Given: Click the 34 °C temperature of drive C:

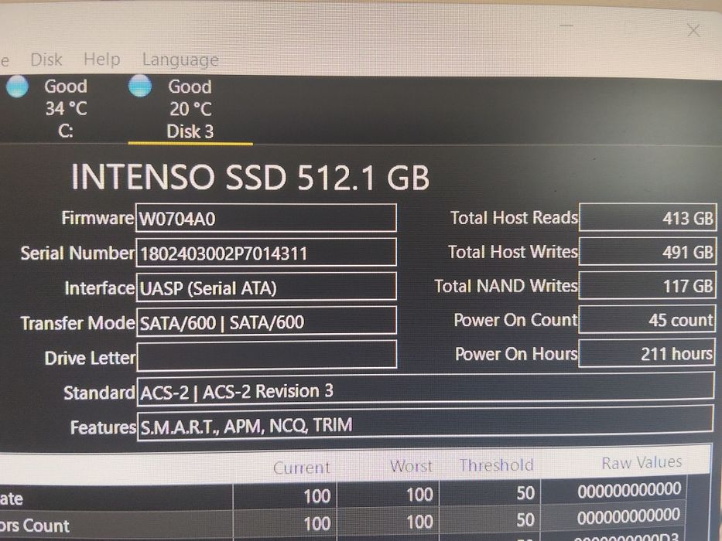Looking at the screenshot, I should [66, 108].
